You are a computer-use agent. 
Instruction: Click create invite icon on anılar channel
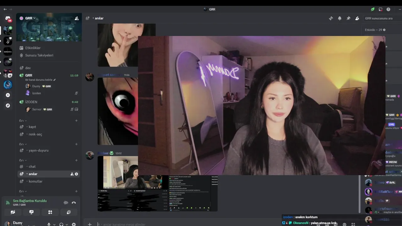pos(72,174)
